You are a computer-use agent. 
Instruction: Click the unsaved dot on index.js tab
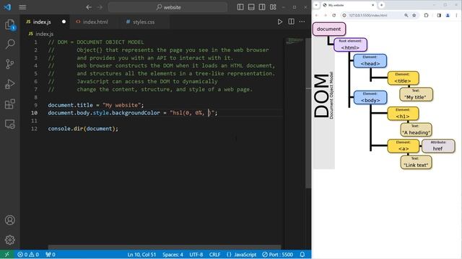(x=64, y=22)
